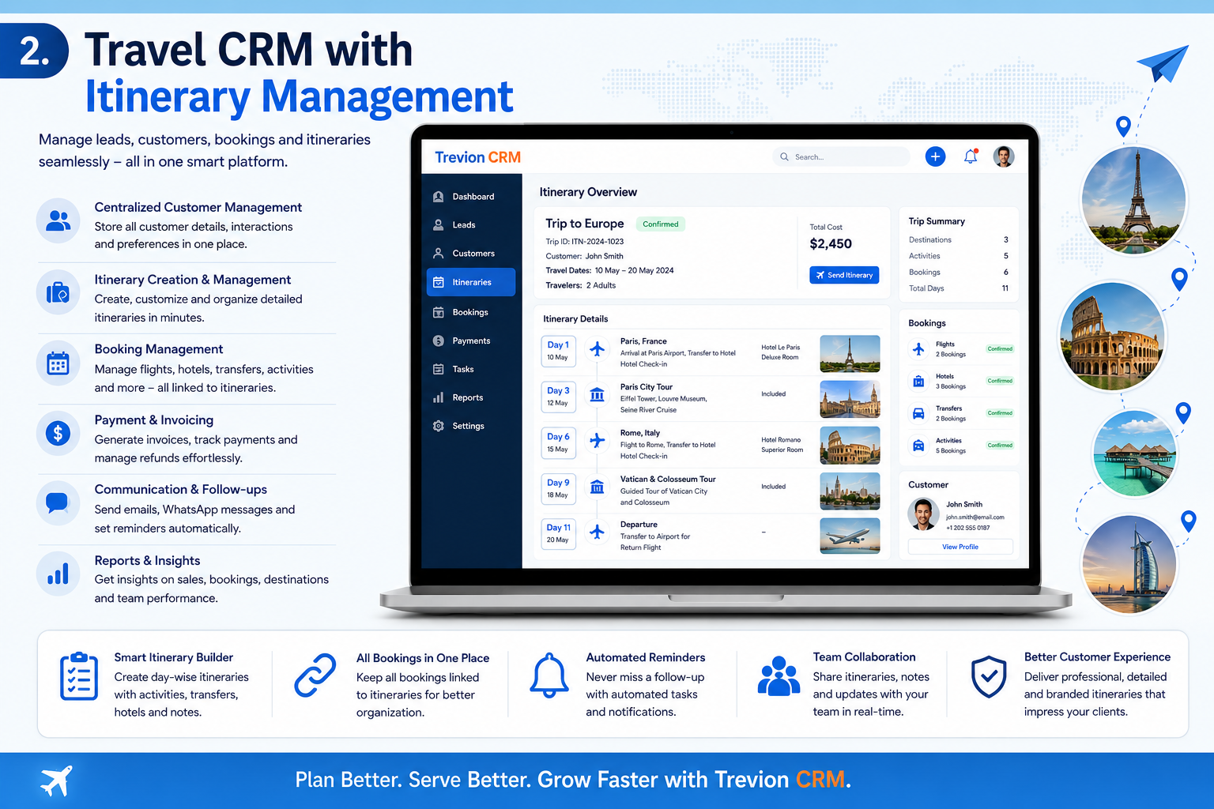
Task: Click the Total Cost $2,450 value
Action: (x=831, y=244)
